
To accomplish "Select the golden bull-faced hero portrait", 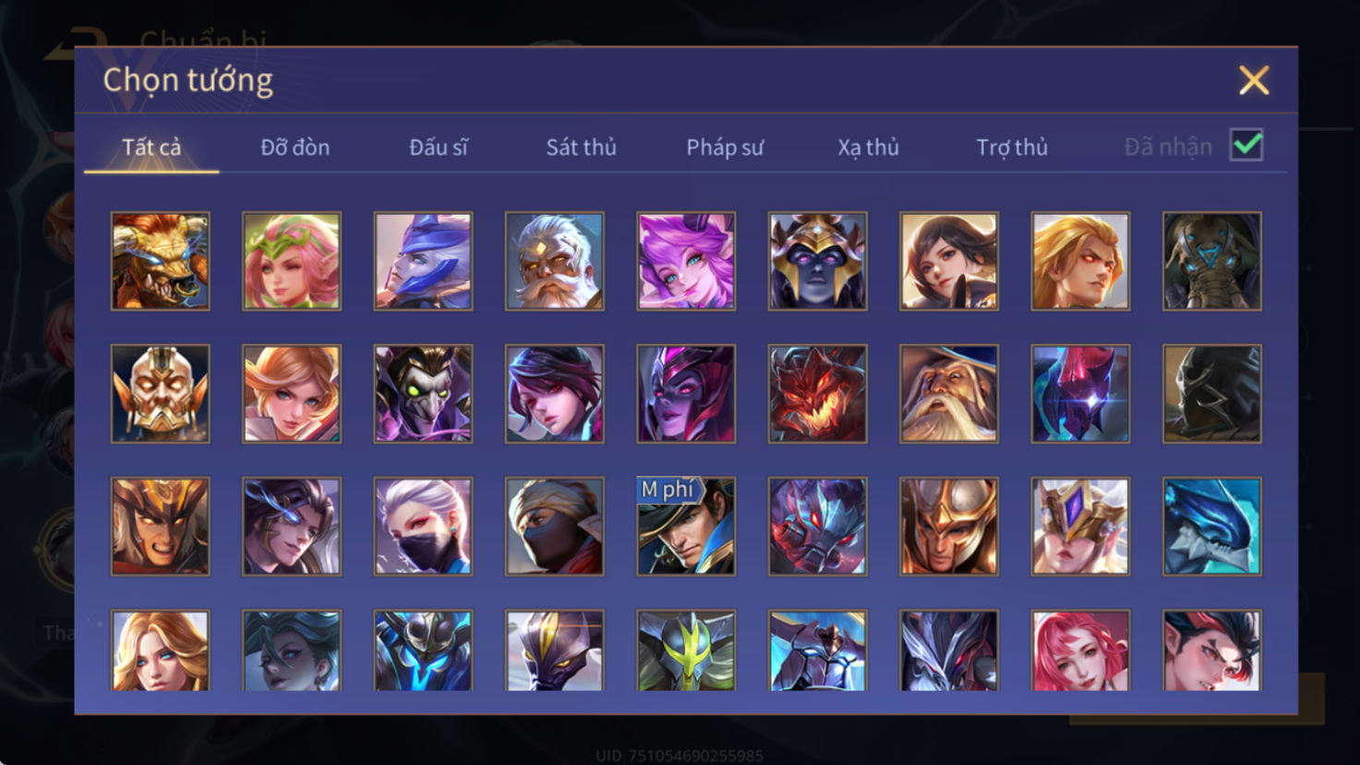I will point(161,261).
